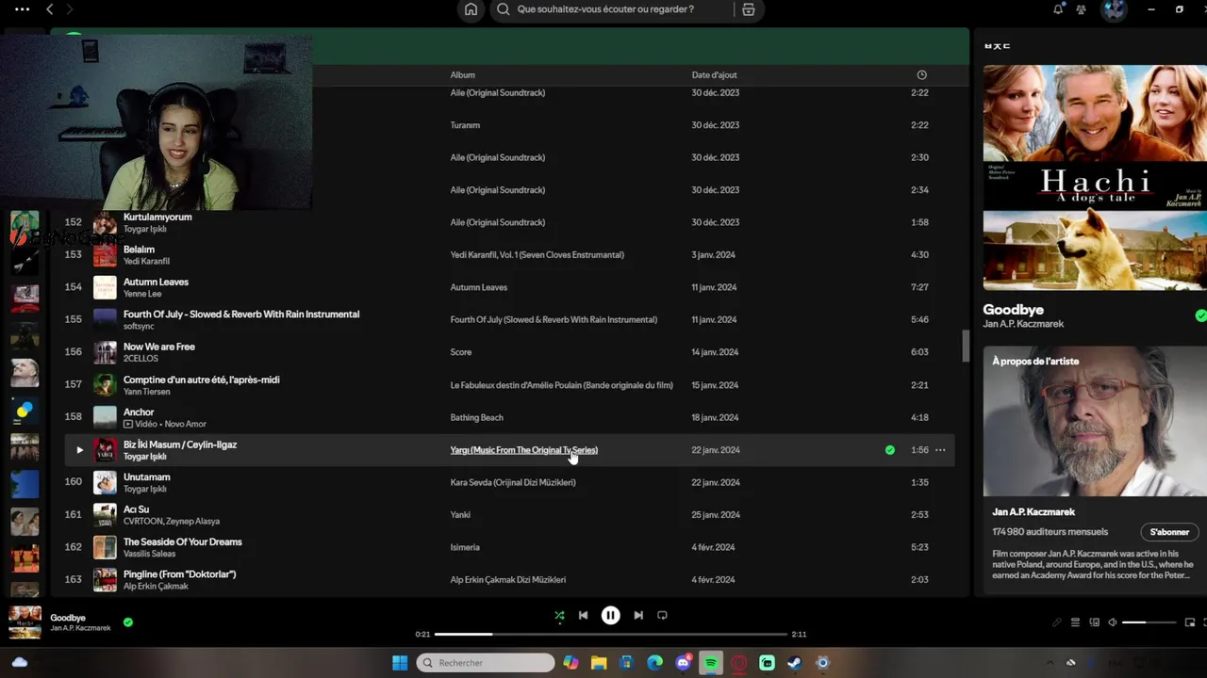The width and height of the screenshot is (1207, 678).
Task: Click now playing thumbnail in bottom bar
Action: (x=25, y=622)
